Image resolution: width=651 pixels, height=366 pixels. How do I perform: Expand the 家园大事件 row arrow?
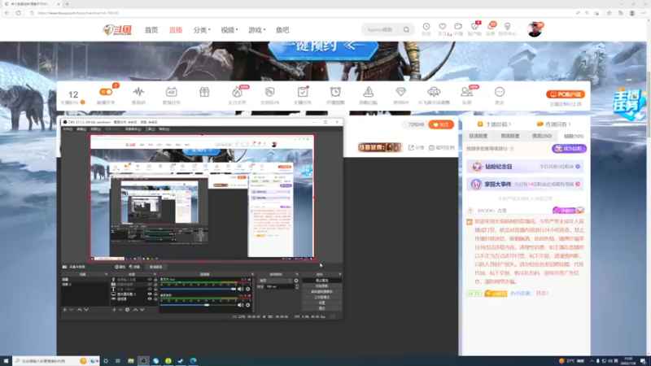pos(578,184)
